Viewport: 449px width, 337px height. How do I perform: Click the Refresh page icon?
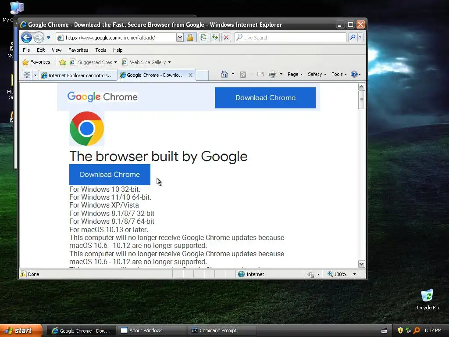[215, 38]
